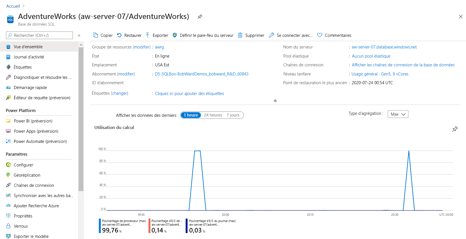Open the Type d'agrégation Max dropdown
This screenshot has height=239, width=466.
tap(398, 114)
